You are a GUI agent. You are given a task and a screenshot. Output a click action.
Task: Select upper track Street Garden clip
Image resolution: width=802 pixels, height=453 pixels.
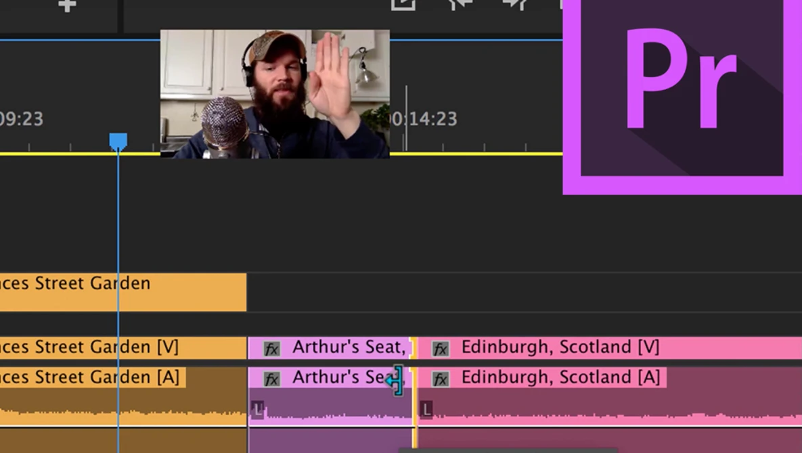[122, 292]
